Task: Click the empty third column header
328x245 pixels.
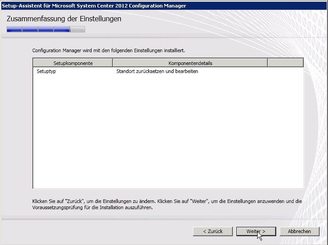Action: coord(286,63)
